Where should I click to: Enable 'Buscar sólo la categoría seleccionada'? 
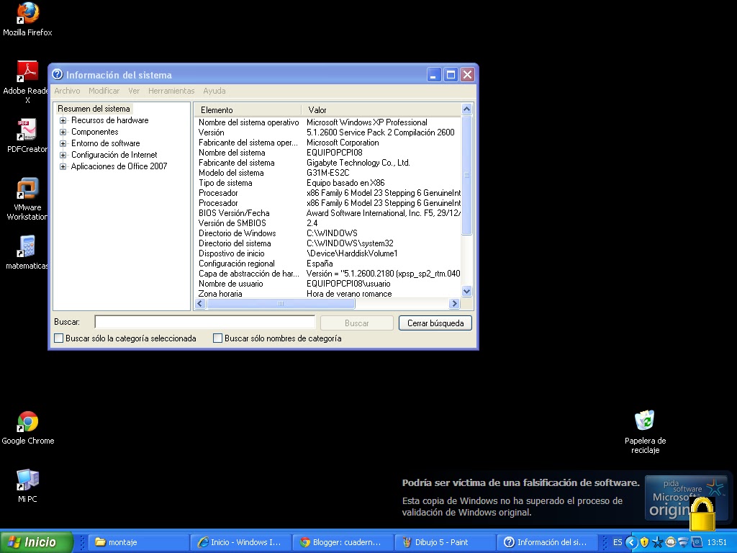pyautogui.click(x=59, y=338)
